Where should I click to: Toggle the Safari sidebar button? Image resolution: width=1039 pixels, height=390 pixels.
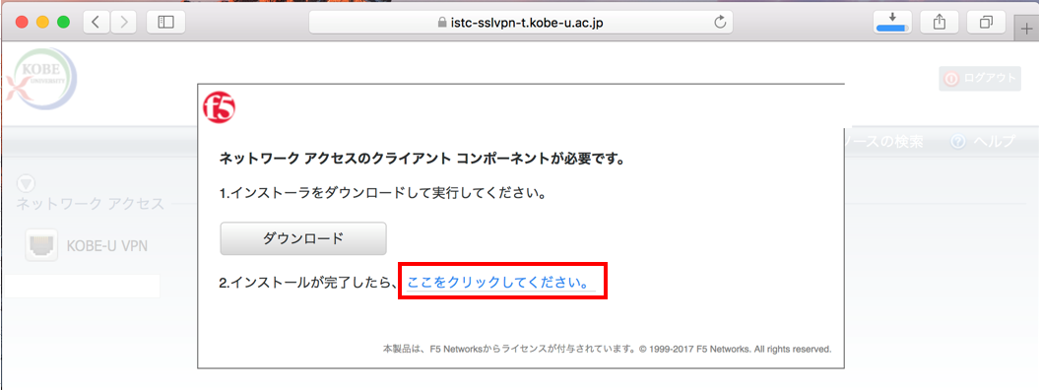(x=165, y=22)
